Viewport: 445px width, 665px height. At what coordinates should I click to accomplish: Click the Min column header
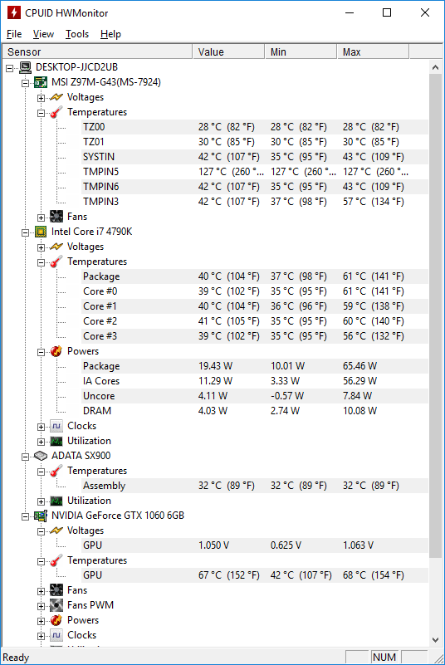(301, 51)
